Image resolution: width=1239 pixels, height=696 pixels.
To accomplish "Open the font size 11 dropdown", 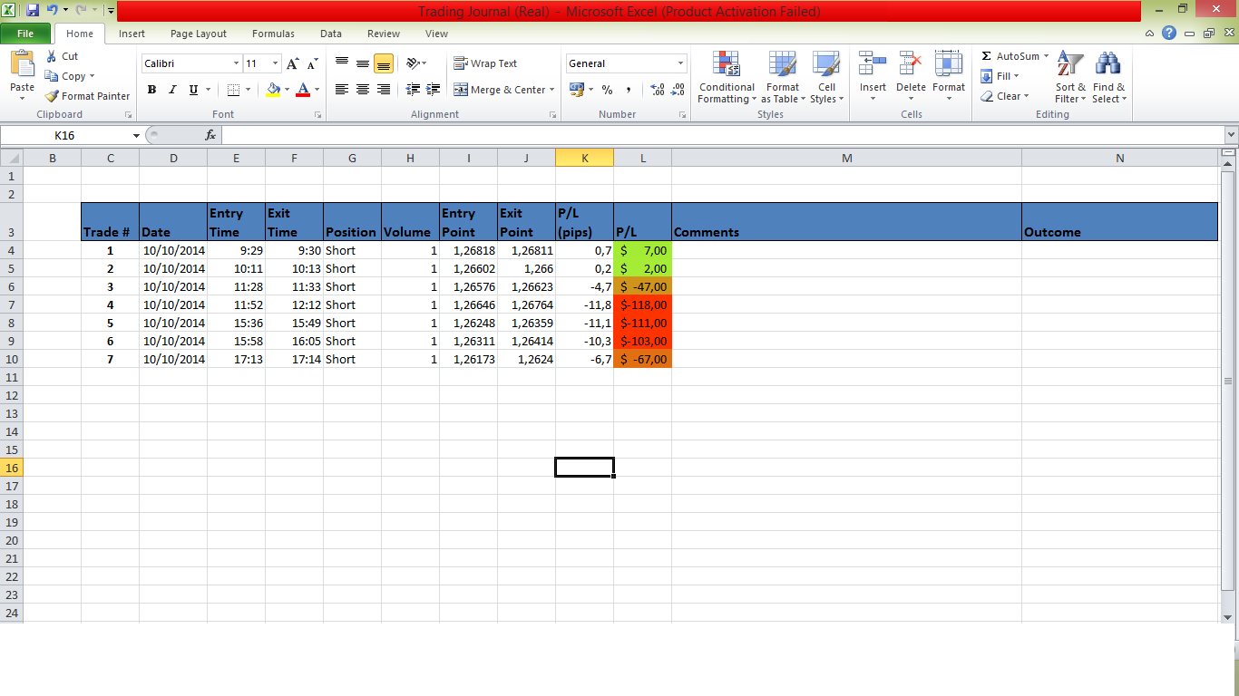I will tap(276, 63).
